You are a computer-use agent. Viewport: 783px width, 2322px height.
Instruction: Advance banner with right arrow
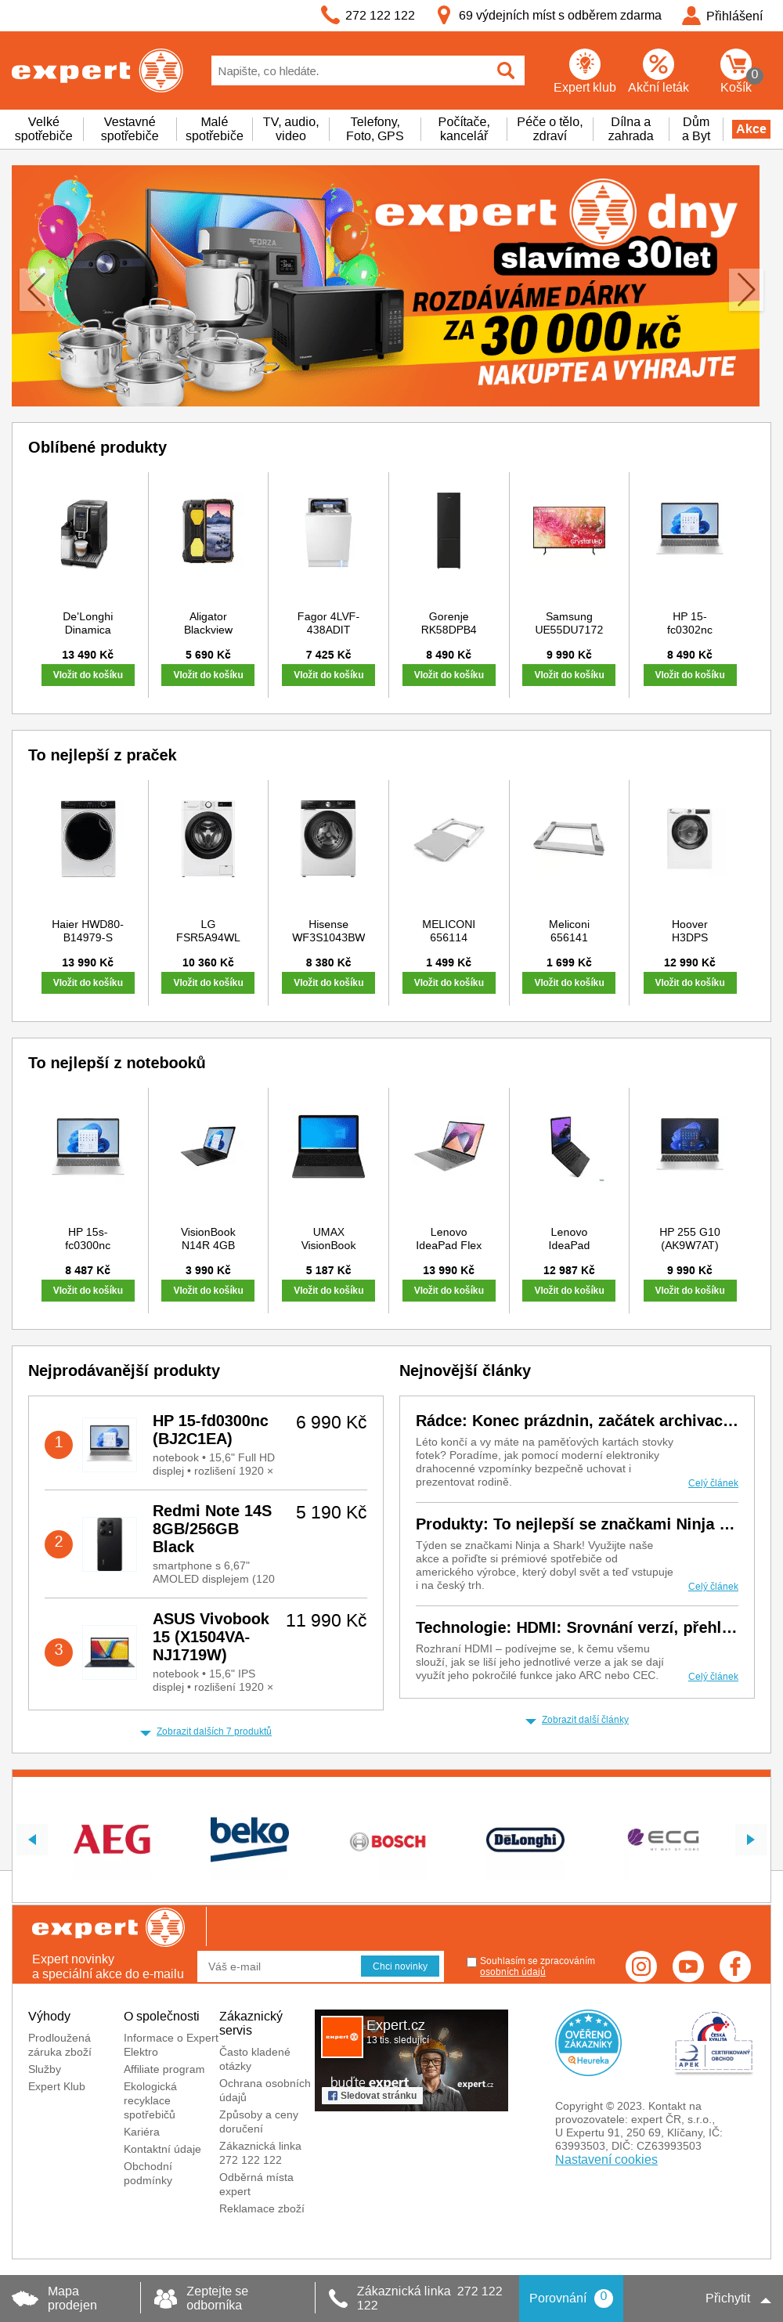pos(745,289)
